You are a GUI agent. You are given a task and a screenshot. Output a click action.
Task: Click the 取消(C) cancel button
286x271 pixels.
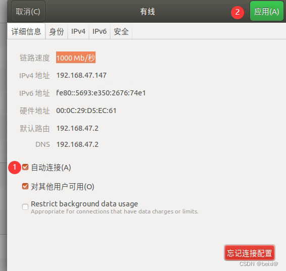click(x=28, y=11)
